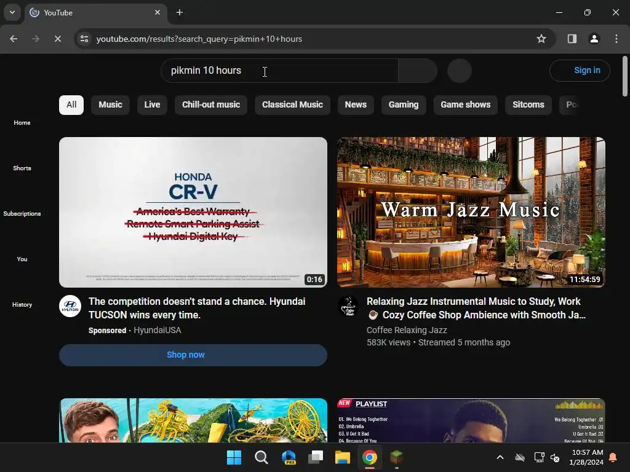This screenshot has height=472, width=630.
Task: Select the News filter chip
Action: pyautogui.click(x=356, y=104)
